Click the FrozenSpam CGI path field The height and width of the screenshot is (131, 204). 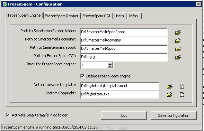pos(124,57)
